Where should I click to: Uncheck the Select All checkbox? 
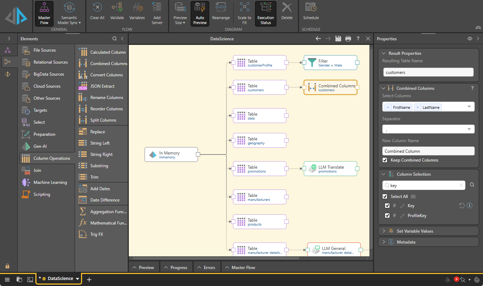385,197
